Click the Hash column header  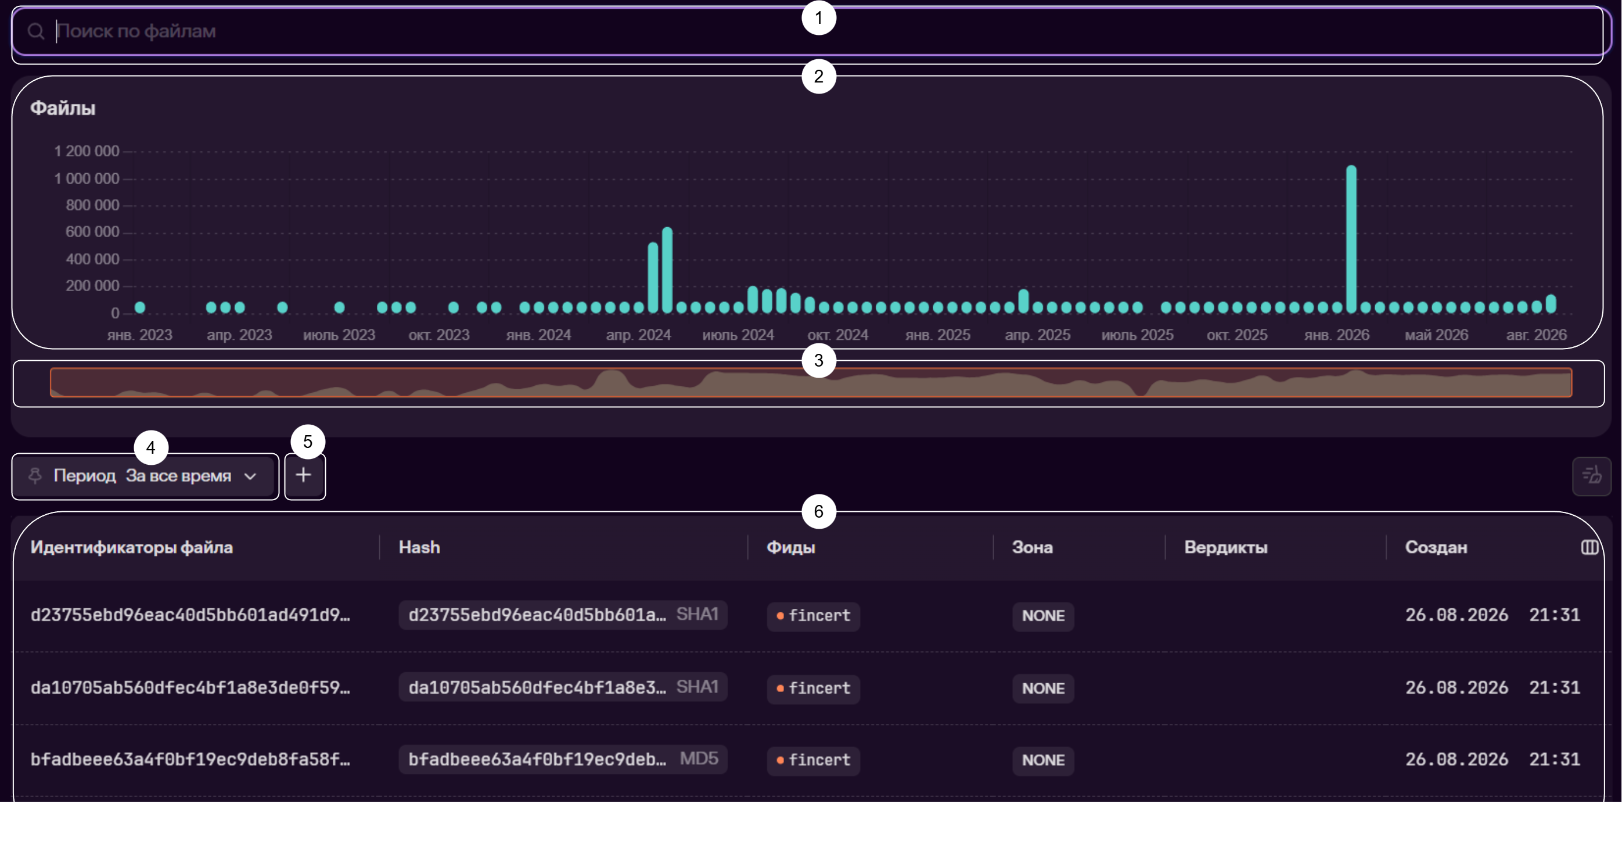(x=419, y=547)
